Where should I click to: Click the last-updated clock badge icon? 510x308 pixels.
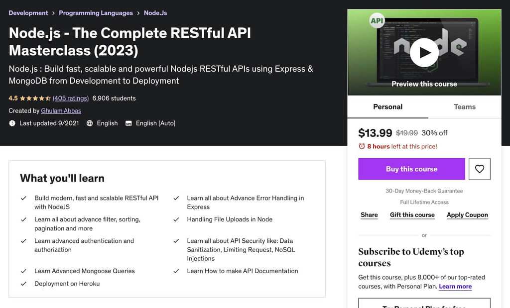12,123
